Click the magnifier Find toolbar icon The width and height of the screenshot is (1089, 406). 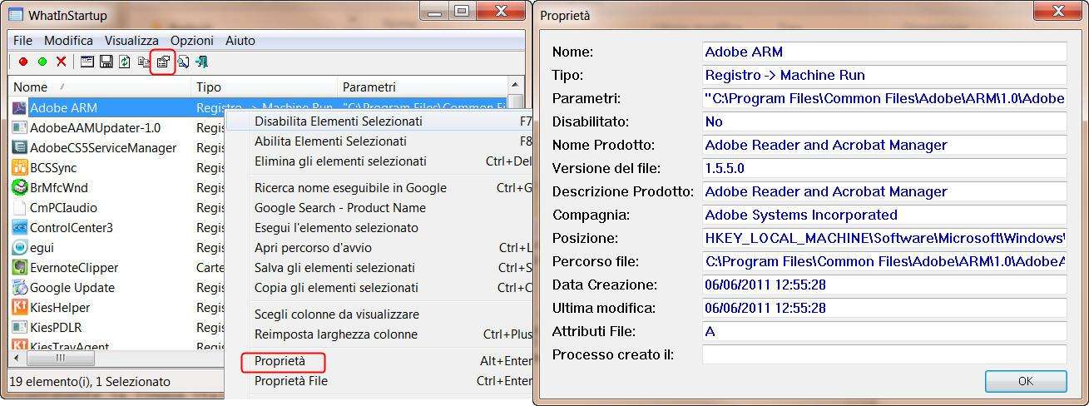coord(183,62)
